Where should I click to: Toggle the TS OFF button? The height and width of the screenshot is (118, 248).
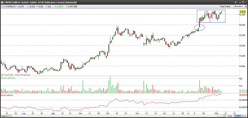[x=237, y=116]
